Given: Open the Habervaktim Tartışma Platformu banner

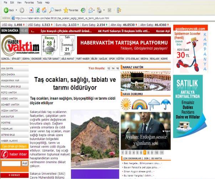Looking at the screenshot, I should pos(124,45).
